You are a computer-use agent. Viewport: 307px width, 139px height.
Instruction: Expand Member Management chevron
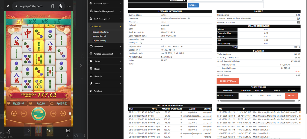tap(121, 11)
